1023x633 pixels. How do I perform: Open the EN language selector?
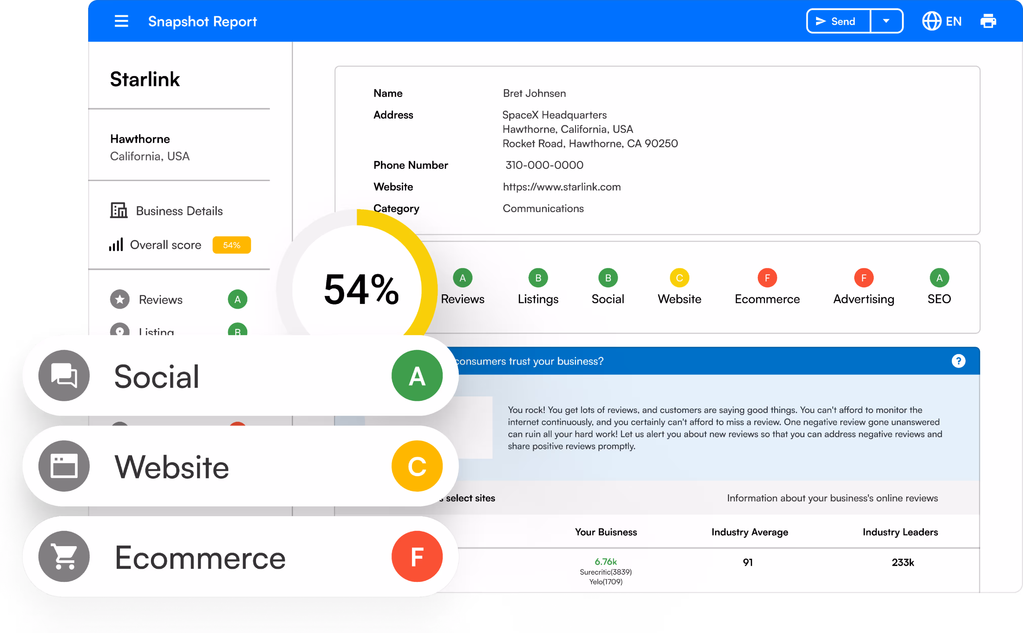[942, 21]
